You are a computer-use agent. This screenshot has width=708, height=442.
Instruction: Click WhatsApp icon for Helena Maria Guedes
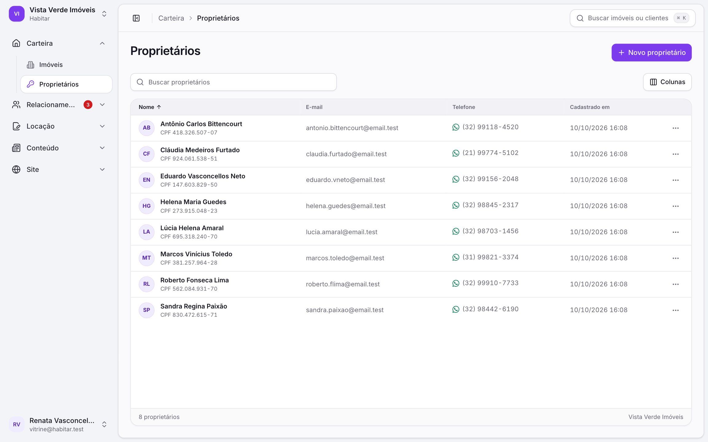(456, 205)
